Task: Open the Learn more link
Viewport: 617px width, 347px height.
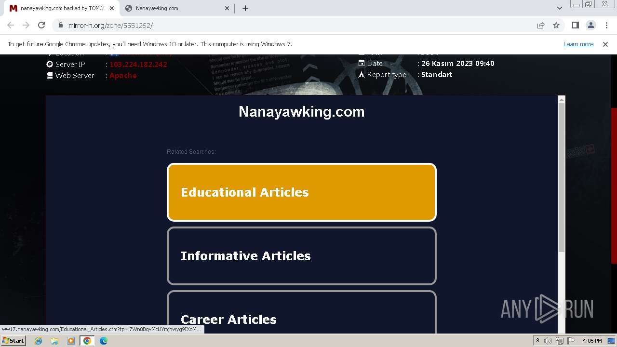Action: click(x=578, y=44)
